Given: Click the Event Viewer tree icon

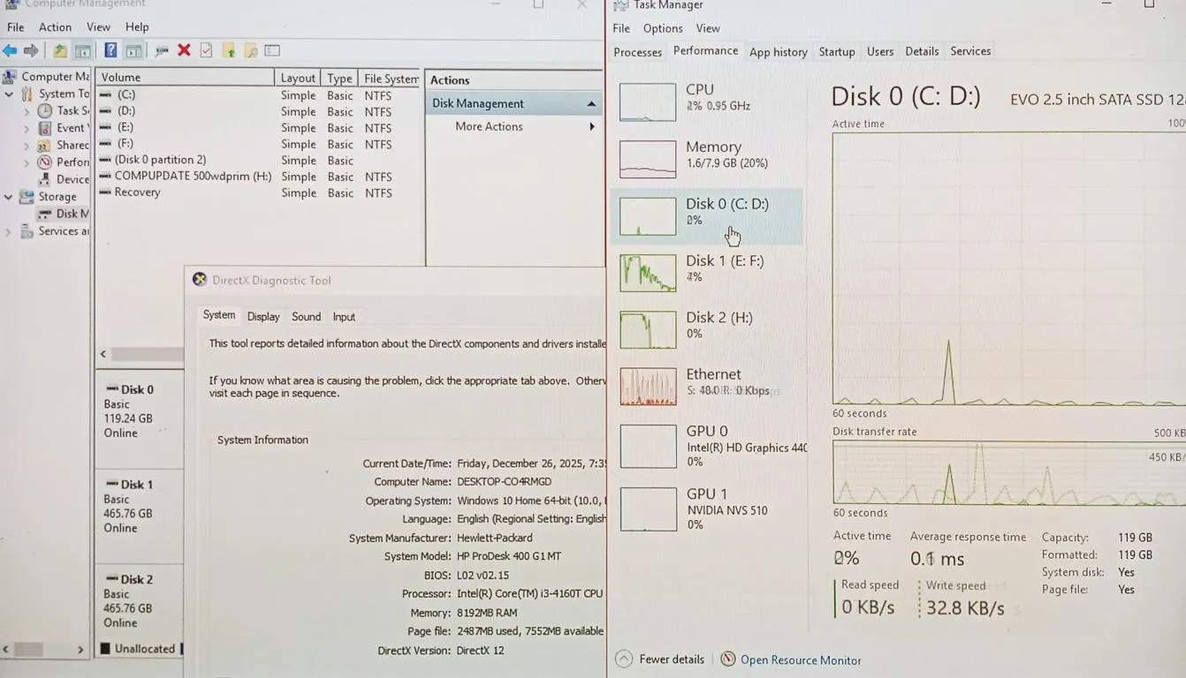Looking at the screenshot, I should [44, 128].
